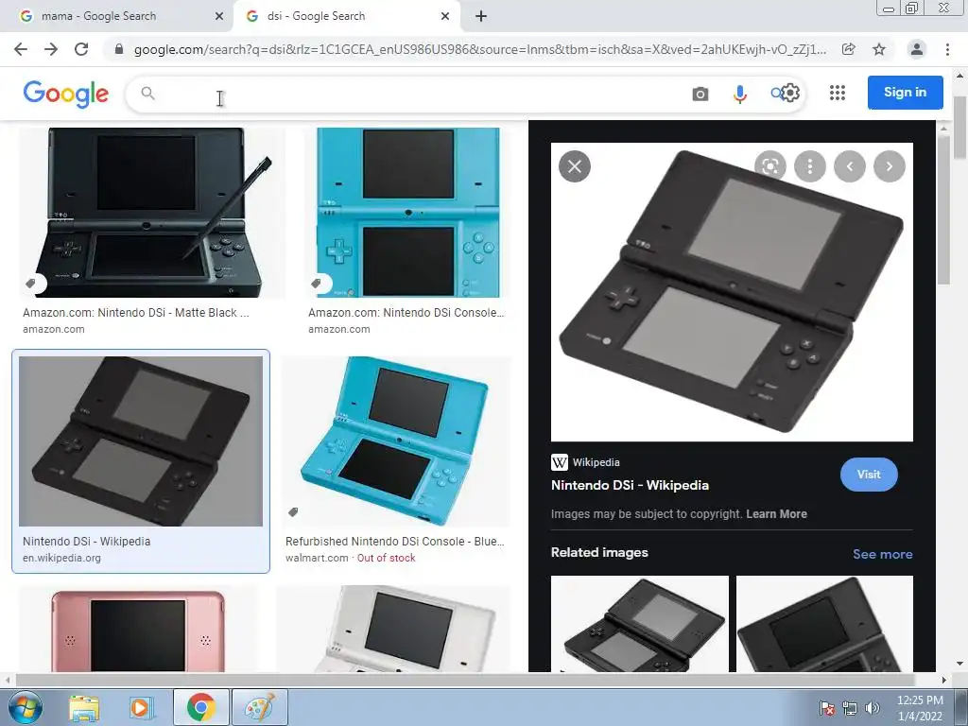Open the white DSi image result
The height and width of the screenshot is (726, 968).
coord(393,629)
